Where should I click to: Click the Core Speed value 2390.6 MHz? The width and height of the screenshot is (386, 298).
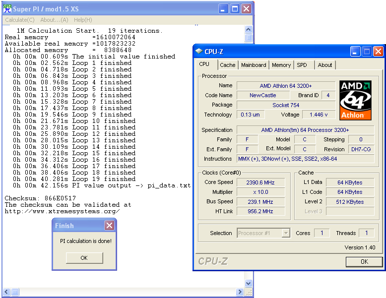[x=260, y=182]
